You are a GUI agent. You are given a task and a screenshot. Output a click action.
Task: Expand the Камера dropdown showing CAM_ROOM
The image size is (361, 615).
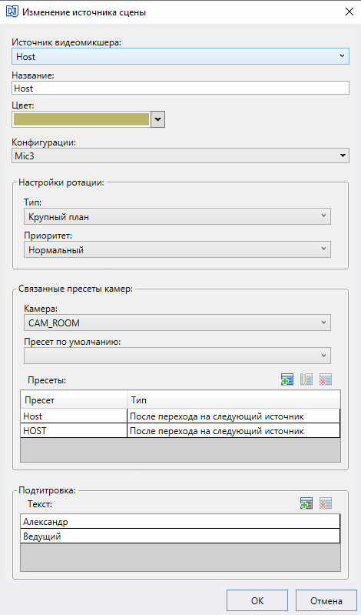pos(177,323)
